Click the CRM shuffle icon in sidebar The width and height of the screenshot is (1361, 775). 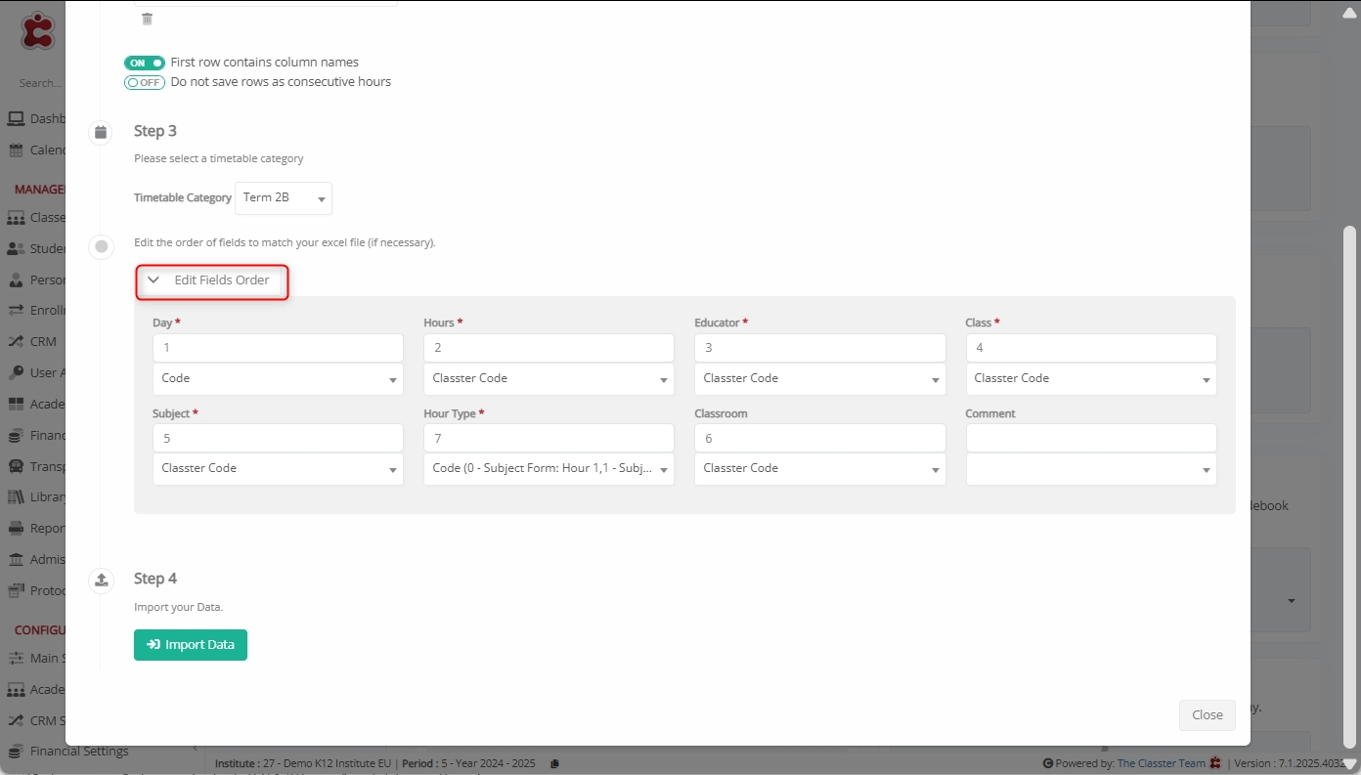[x=16, y=341]
